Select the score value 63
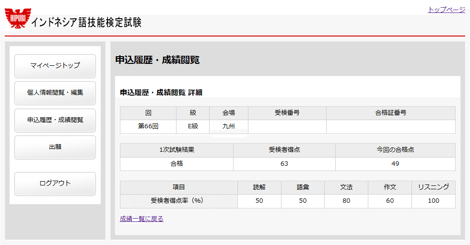Image resolution: width=470 pixels, height=245 pixels. click(284, 164)
